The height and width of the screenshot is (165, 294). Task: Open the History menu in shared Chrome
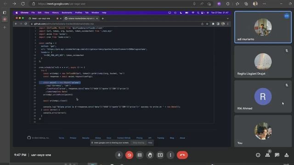click(x=55, y=13)
